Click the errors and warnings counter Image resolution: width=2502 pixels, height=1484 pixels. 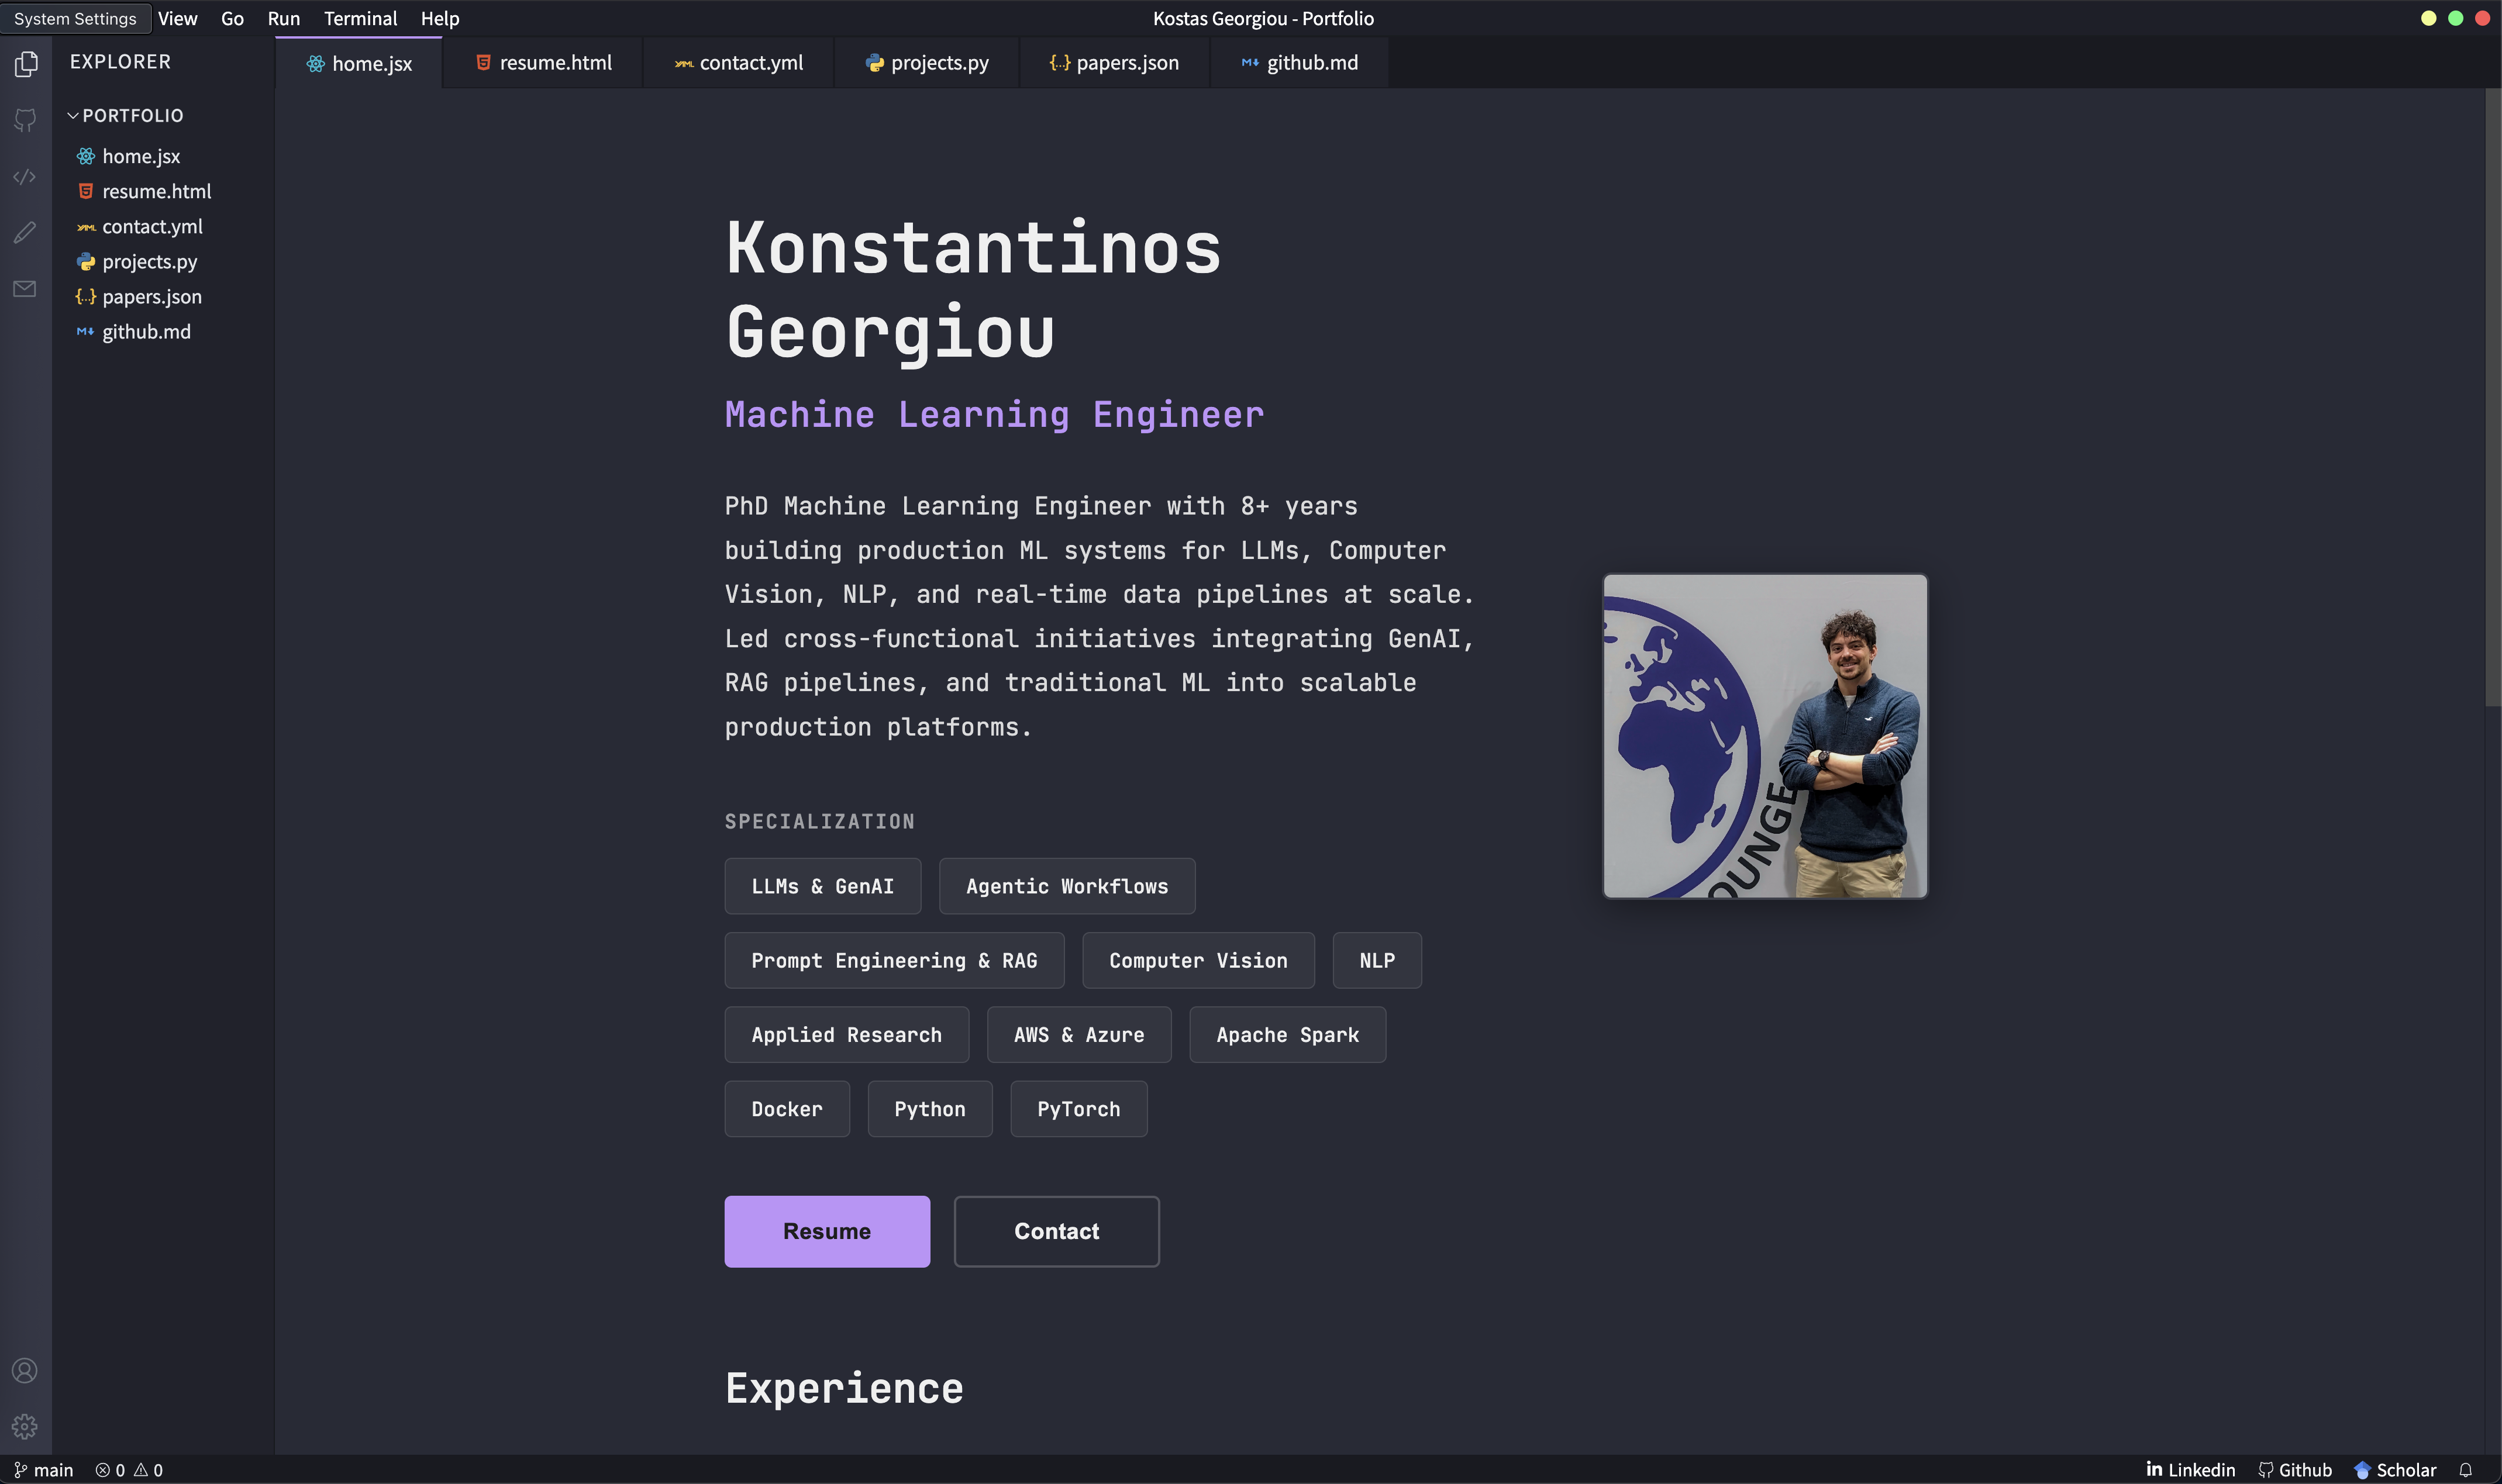129,1470
